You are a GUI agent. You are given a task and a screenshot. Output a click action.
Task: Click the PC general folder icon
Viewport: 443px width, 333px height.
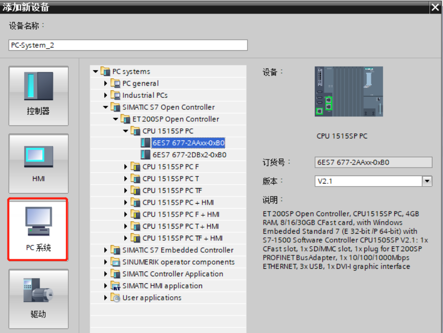point(115,83)
